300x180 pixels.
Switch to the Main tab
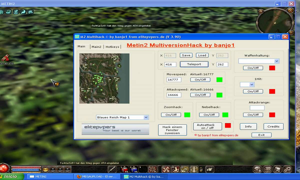coord(81,46)
